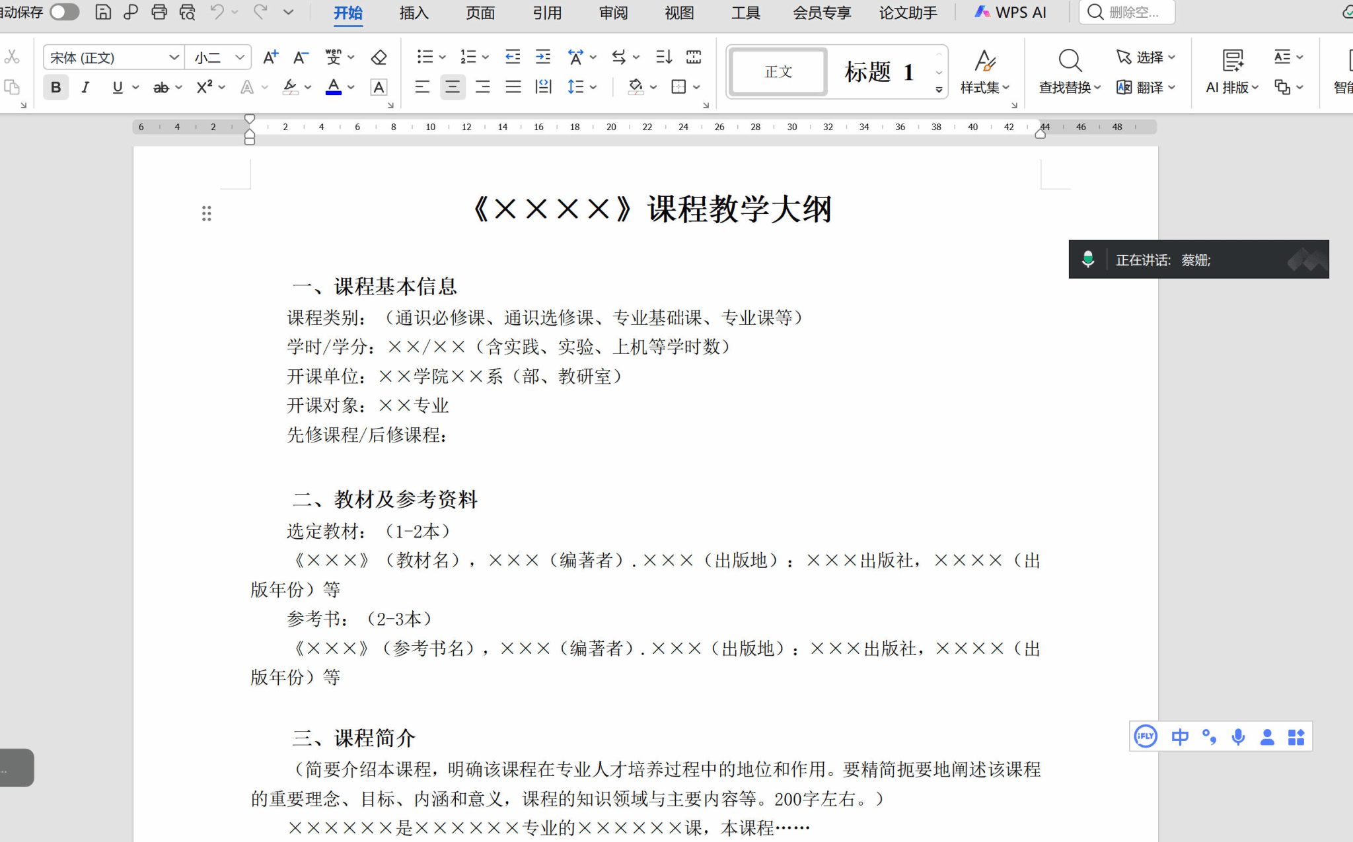Expand the numbering dropdown arrow
Viewport: 1353px width, 842px height.
[486, 57]
